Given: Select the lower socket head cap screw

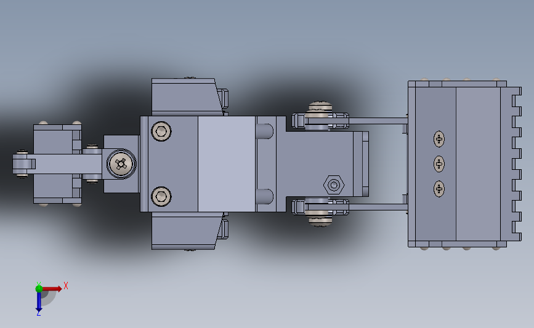Looking at the screenshot, I should (161, 196).
